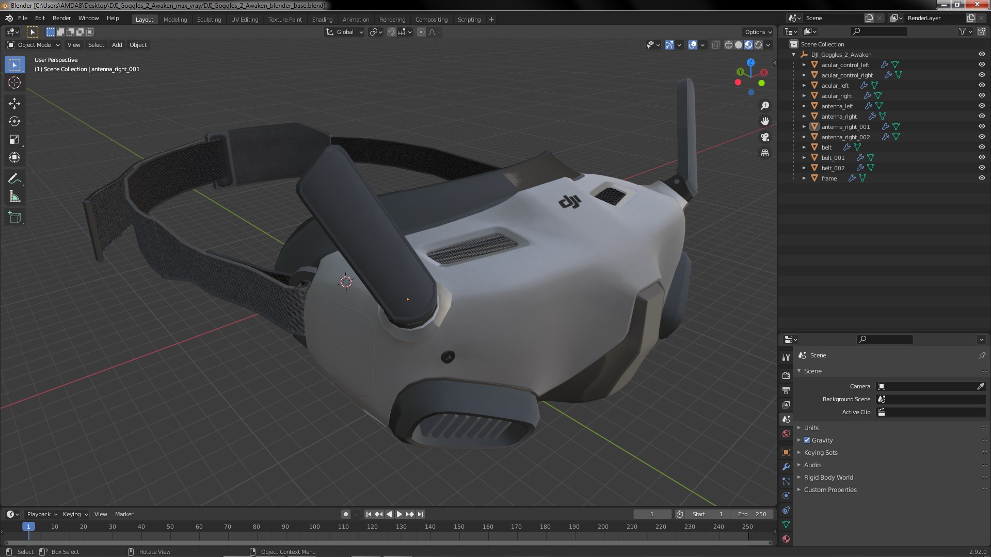
Task: Hide antenna_left object visibility eye
Action: [x=982, y=106]
